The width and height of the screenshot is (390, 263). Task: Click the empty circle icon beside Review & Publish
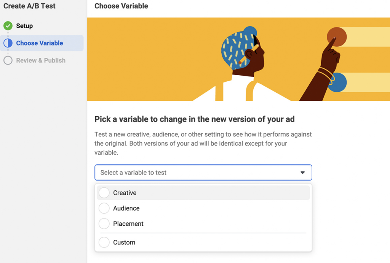[x=8, y=60]
